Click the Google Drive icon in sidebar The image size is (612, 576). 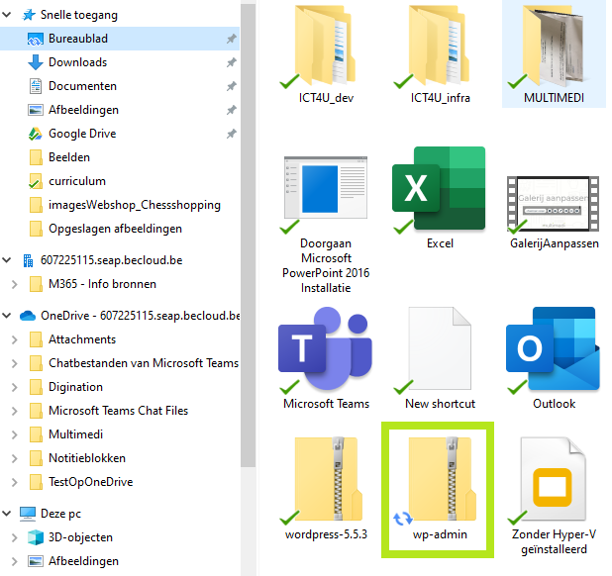[35, 134]
